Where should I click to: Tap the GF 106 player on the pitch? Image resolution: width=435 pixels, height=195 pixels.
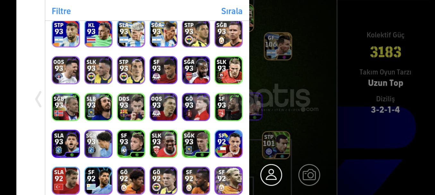278,46
